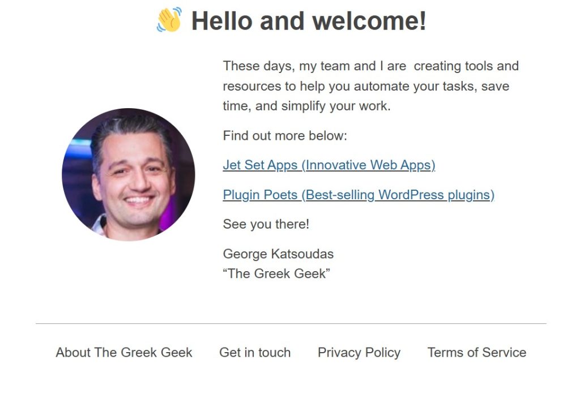Click the "George Katsoudas" signature text
Screen dimensions: 580x407
pos(278,254)
